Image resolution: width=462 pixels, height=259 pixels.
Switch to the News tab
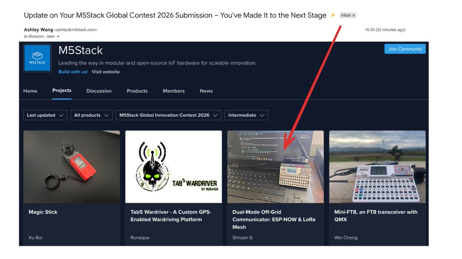(x=206, y=91)
